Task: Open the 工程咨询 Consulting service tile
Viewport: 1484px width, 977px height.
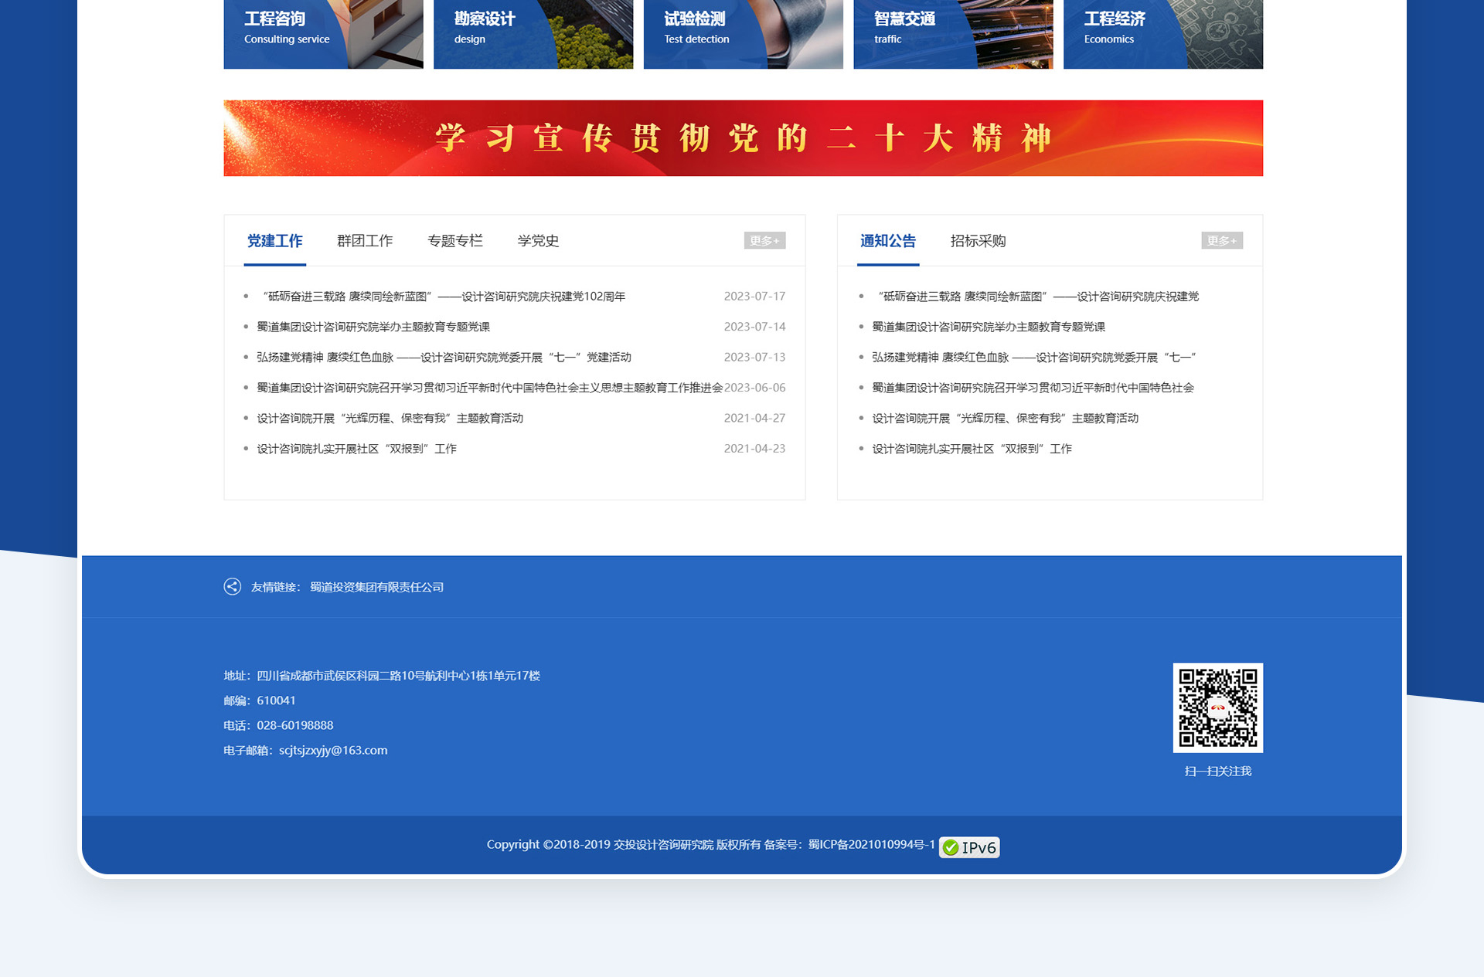Action: click(323, 34)
